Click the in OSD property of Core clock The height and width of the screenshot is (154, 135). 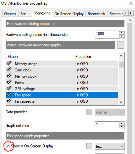82,70
